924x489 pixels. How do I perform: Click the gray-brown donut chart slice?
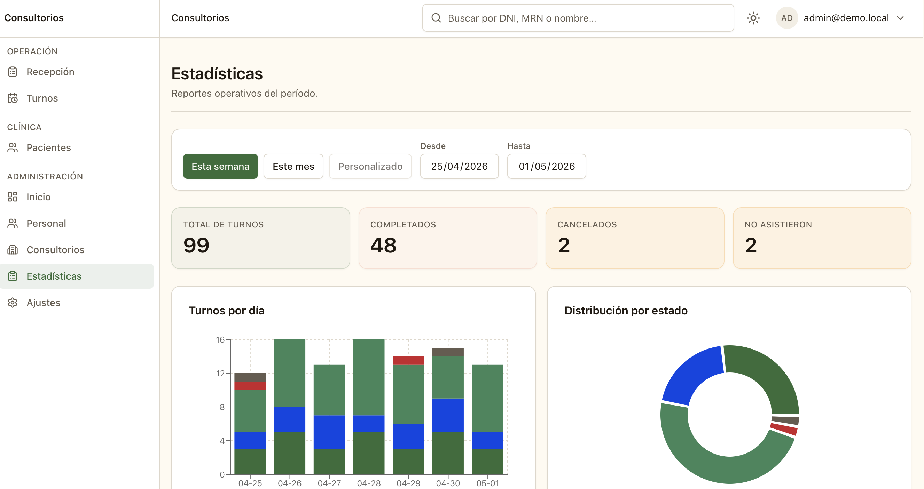pyautogui.click(x=785, y=420)
